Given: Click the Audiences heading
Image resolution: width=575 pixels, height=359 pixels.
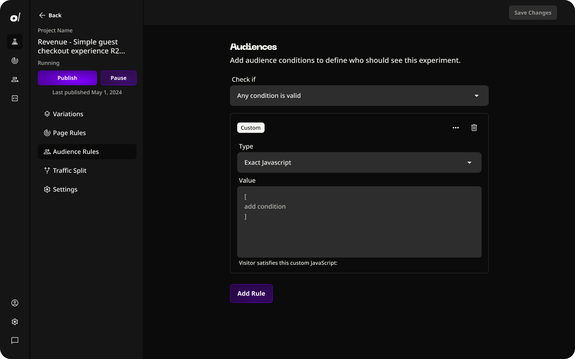Looking at the screenshot, I should coord(253,47).
